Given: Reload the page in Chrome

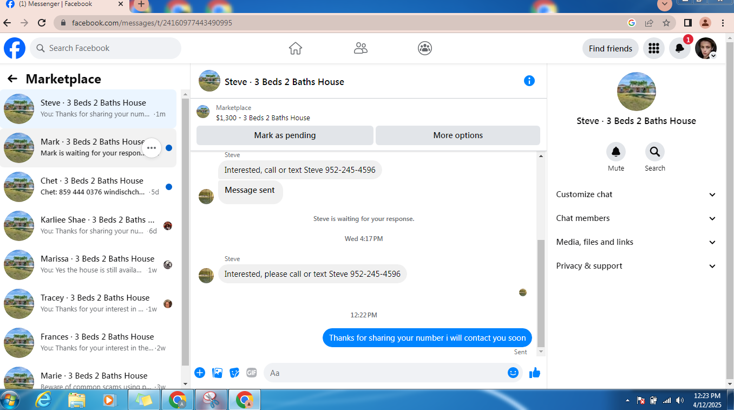Looking at the screenshot, I should [42, 23].
